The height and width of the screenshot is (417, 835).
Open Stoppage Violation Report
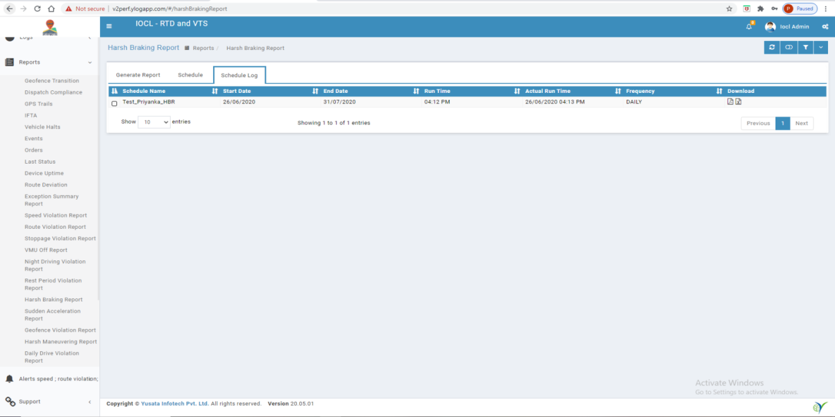click(60, 239)
